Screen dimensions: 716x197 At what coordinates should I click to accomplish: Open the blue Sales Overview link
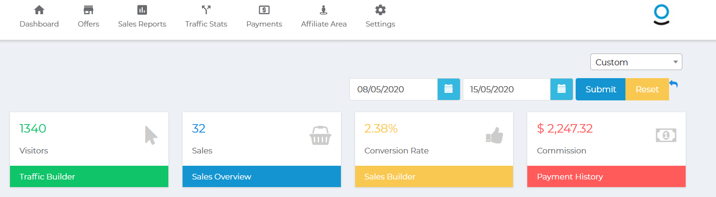262,177
